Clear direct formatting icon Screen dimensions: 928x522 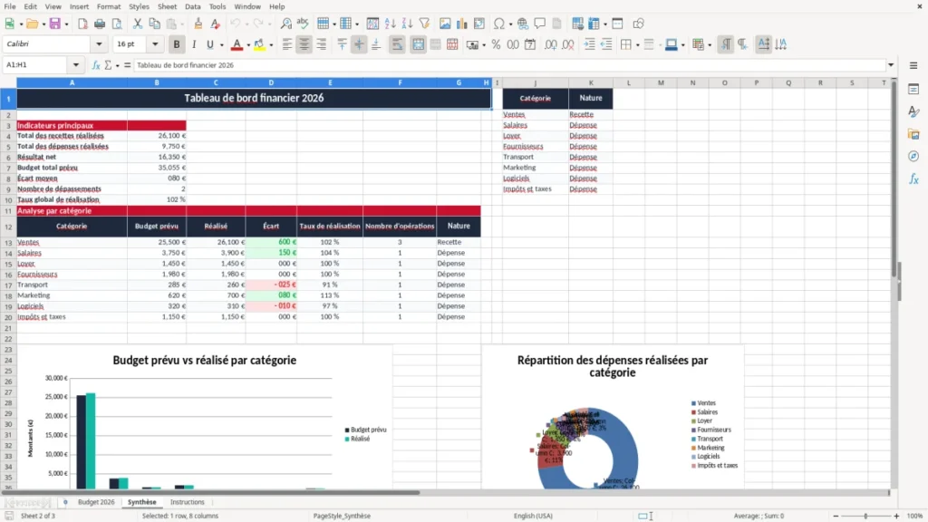216,24
